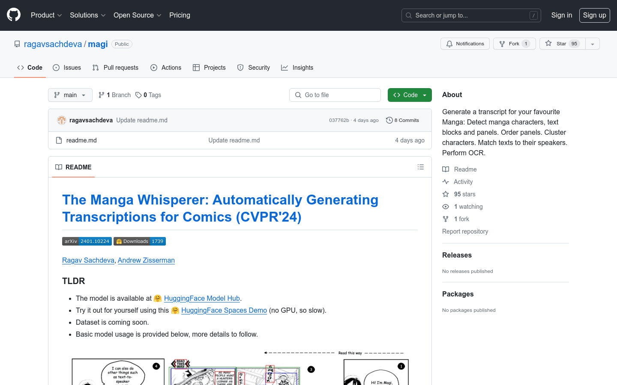Click the Sign up button

(594, 15)
